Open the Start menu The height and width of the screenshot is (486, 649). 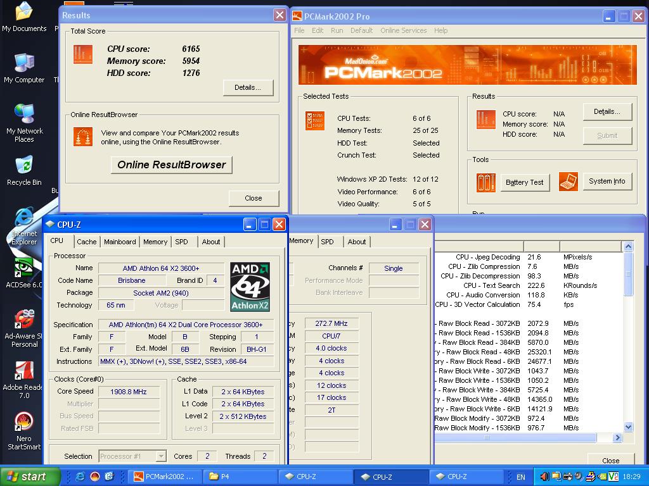point(30,477)
